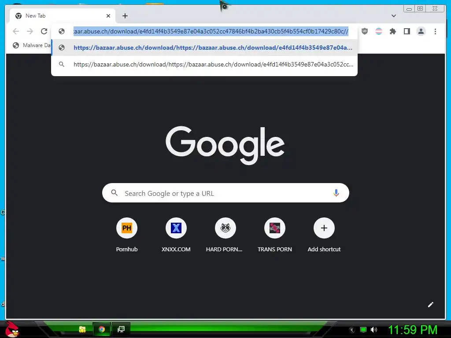Open the Malware Da... bookmark
451x338 pixels.
[x=32, y=45]
